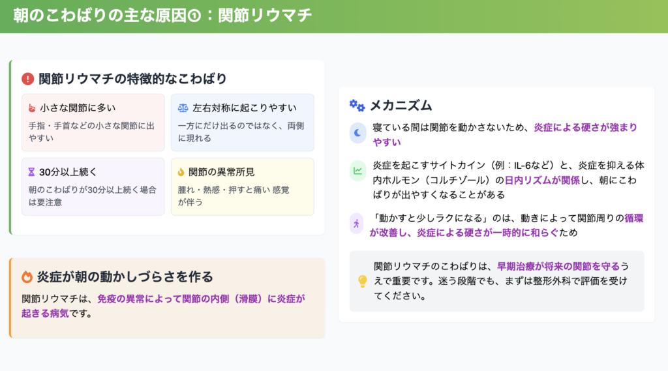668x371 pixels.
Task: Click the red exclamation icon beside 関節リウマチの特徴的なこわばり
Action: tap(27, 79)
